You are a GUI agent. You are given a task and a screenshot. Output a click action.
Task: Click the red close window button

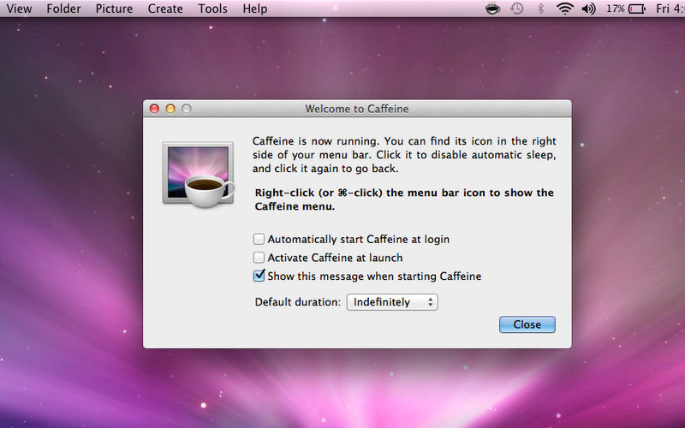coord(154,109)
